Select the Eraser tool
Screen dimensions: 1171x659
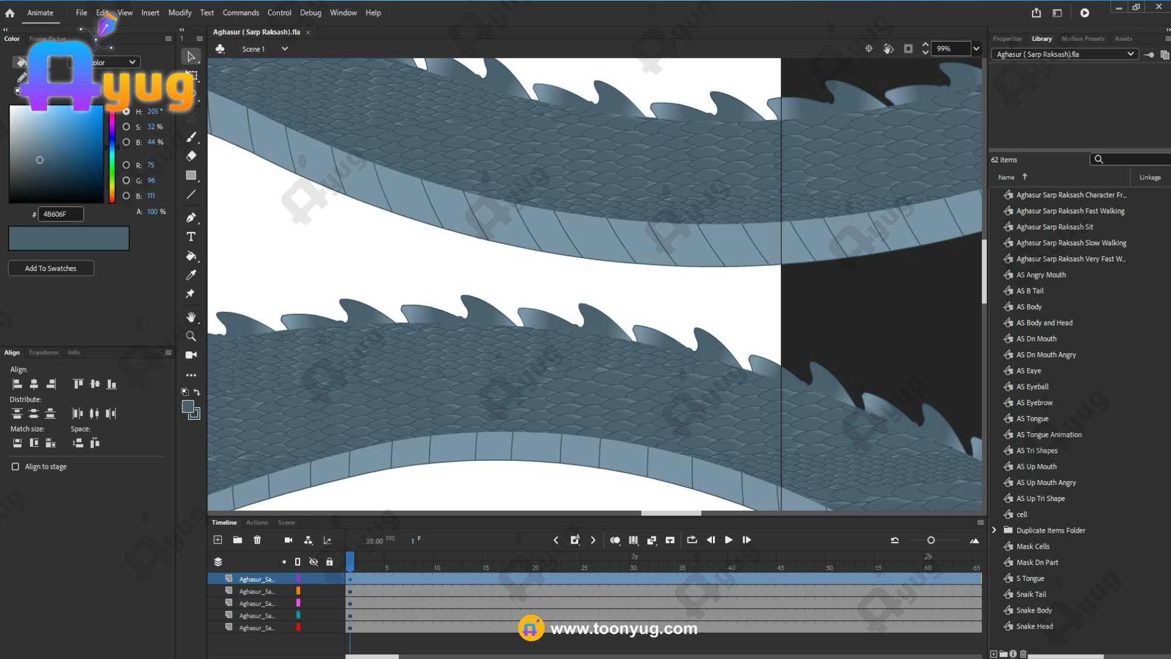click(191, 156)
